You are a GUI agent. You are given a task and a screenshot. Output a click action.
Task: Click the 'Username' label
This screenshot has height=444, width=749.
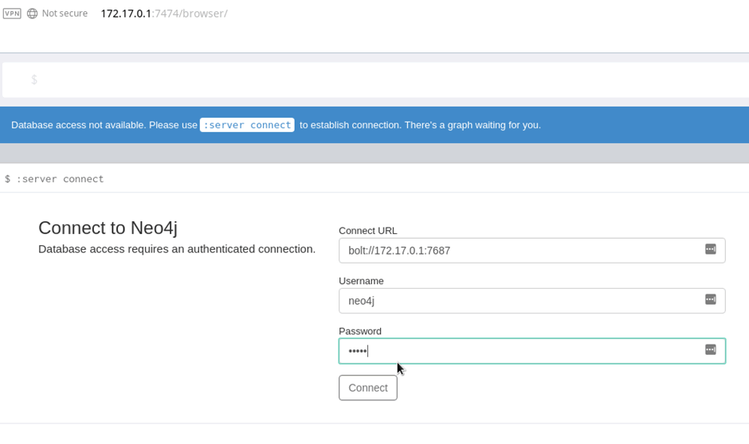(x=361, y=281)
